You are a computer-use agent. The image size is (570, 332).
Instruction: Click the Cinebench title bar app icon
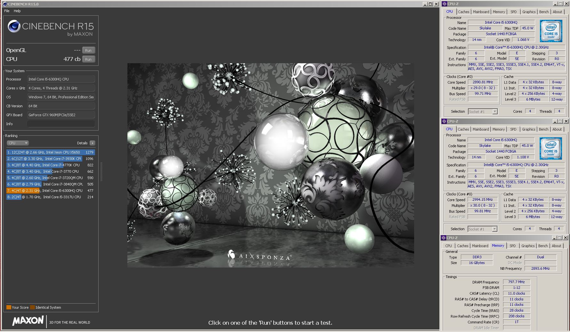(x=5, y=4)
